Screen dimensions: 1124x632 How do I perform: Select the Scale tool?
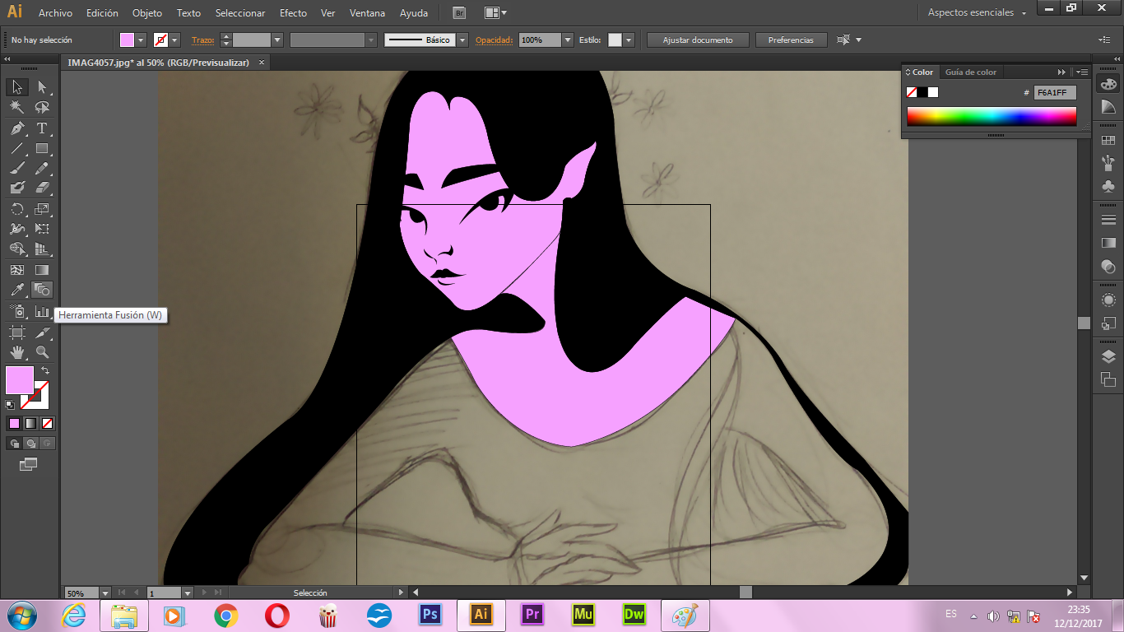coord(42,209)
